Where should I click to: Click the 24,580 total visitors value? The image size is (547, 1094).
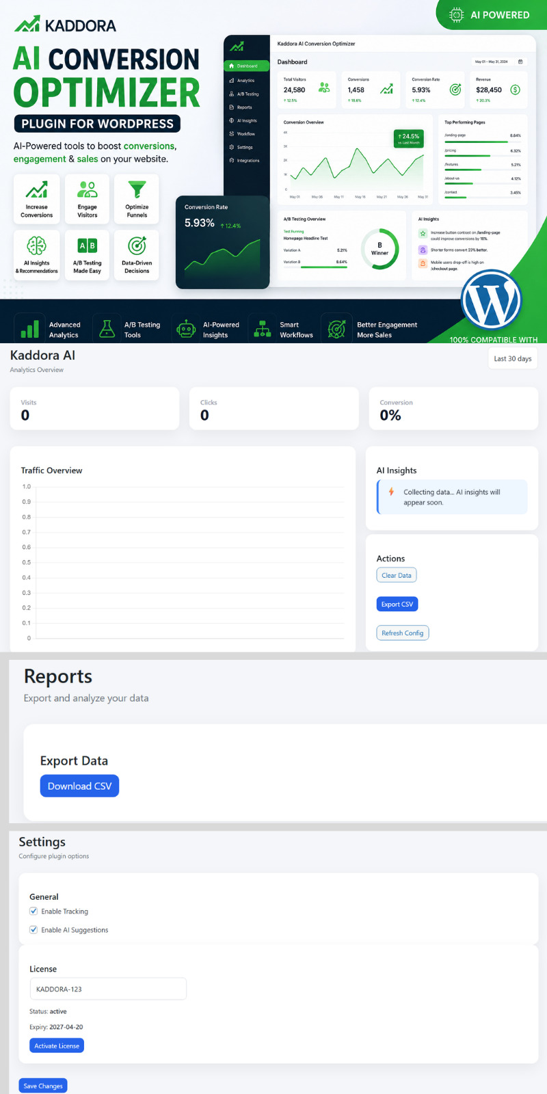[x=295, y=90]
